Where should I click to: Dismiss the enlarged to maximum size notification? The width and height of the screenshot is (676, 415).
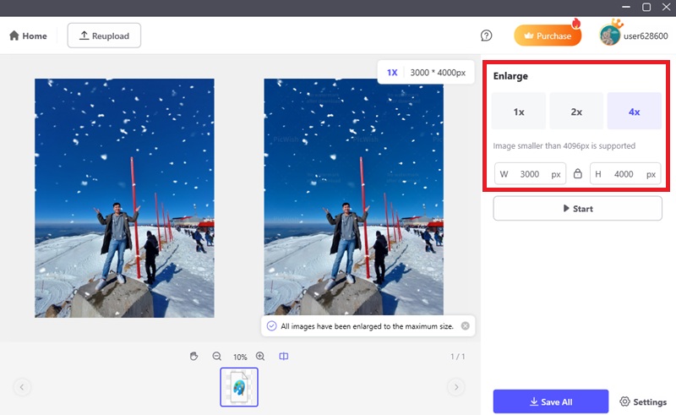click(466, 325)
